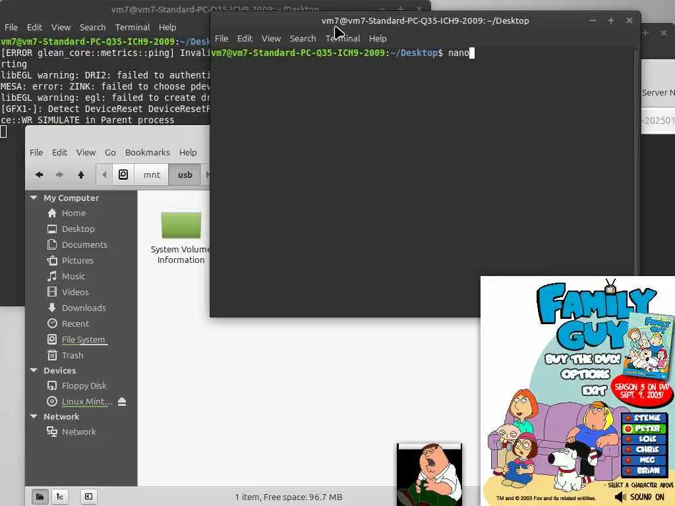Open Trash in sidebar
Image resolution: width=675 pixels, height=506 pixels.
pyautogui.click(x=73, y=355)
